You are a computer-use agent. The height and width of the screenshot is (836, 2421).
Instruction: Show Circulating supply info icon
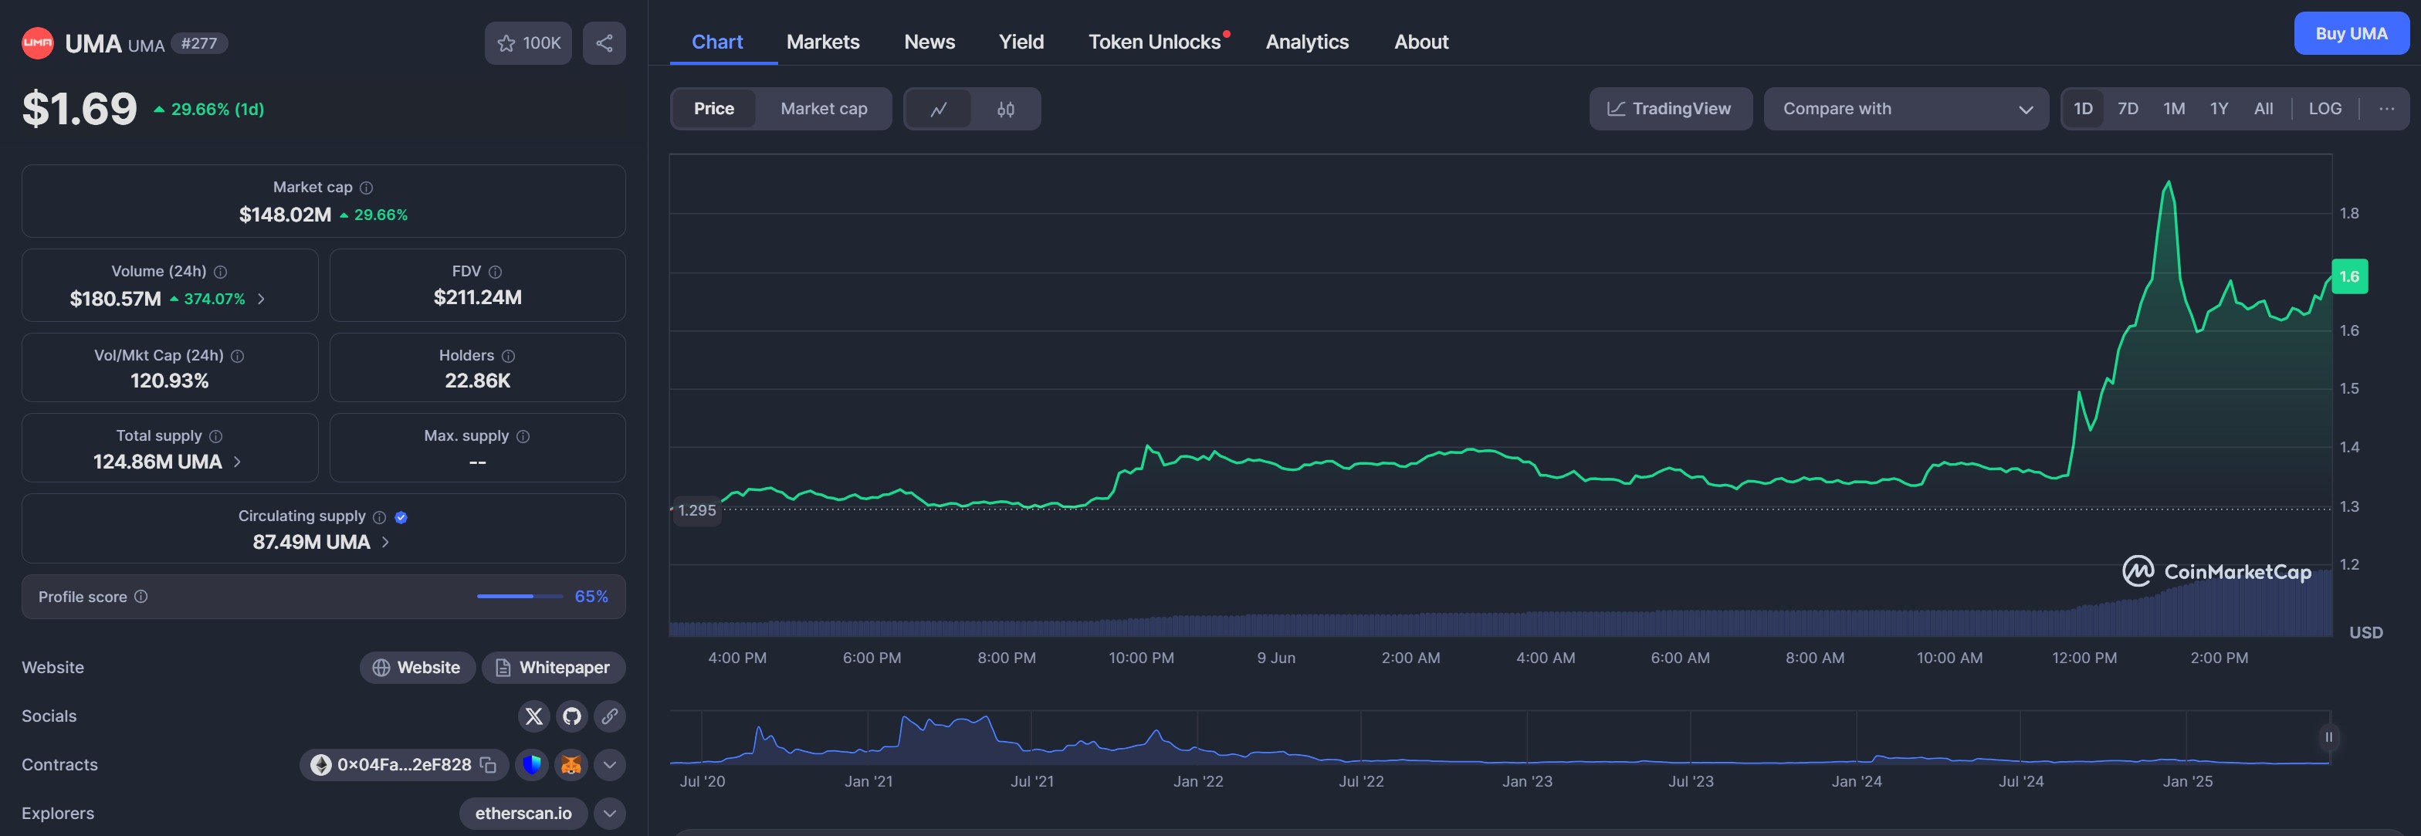coord(380,516)
